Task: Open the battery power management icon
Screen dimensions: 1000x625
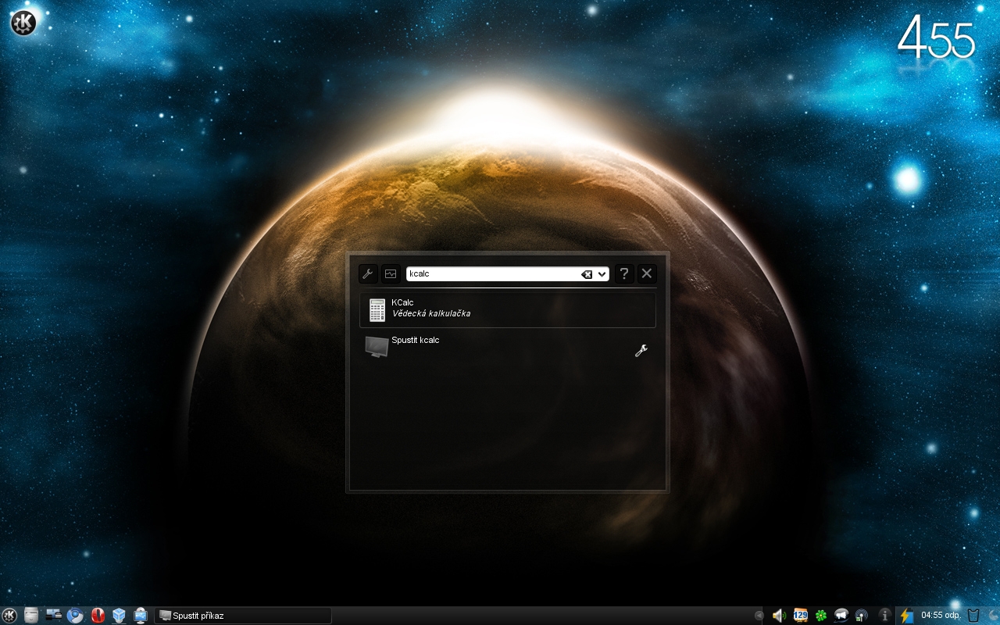Action: point(906,616)
